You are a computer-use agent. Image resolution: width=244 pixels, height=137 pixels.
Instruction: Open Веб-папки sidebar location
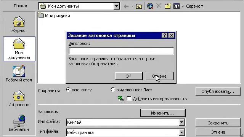19,123
